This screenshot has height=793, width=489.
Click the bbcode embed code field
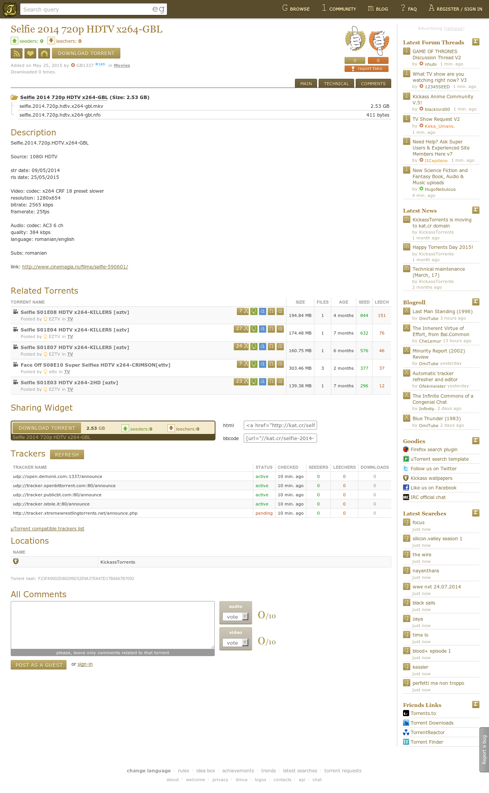click(280, 438)
